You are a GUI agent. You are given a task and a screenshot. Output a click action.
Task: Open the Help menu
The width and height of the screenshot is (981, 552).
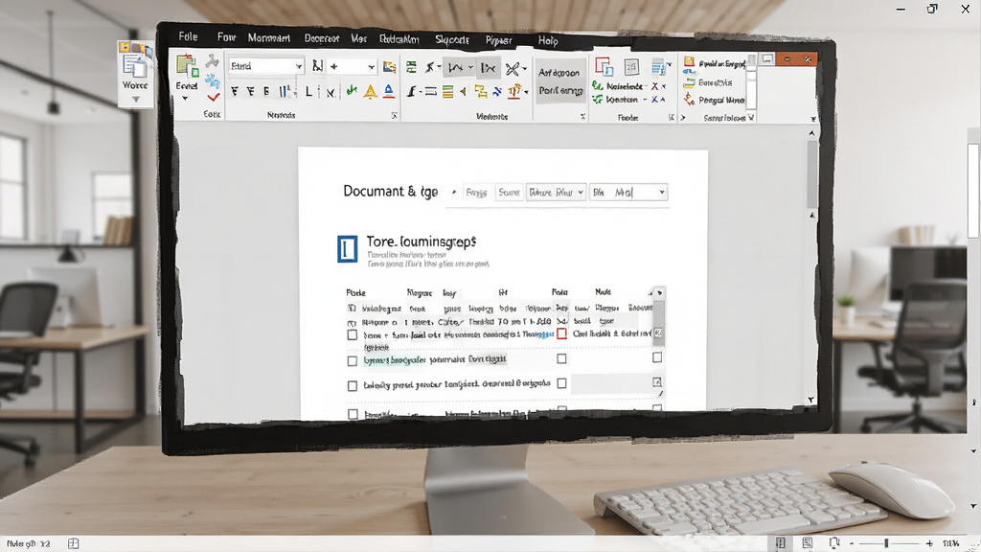pyautogui.click(x=547, y=40)
